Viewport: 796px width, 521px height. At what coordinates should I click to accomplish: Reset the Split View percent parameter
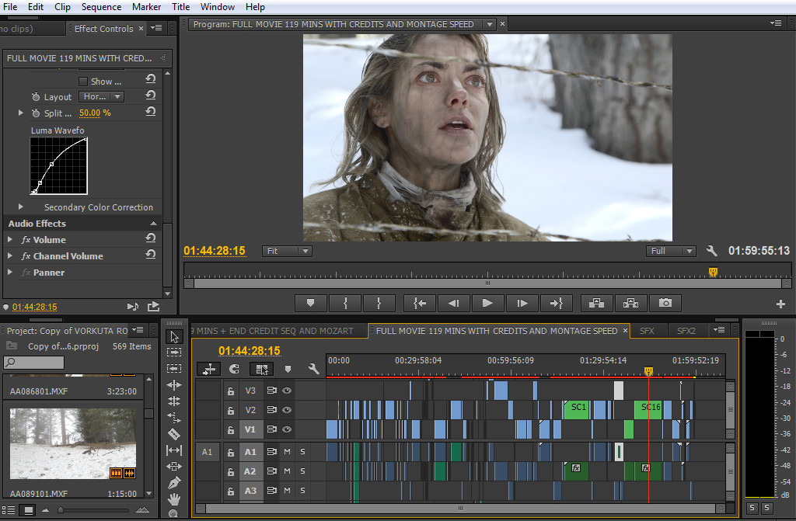coord(151,112)
